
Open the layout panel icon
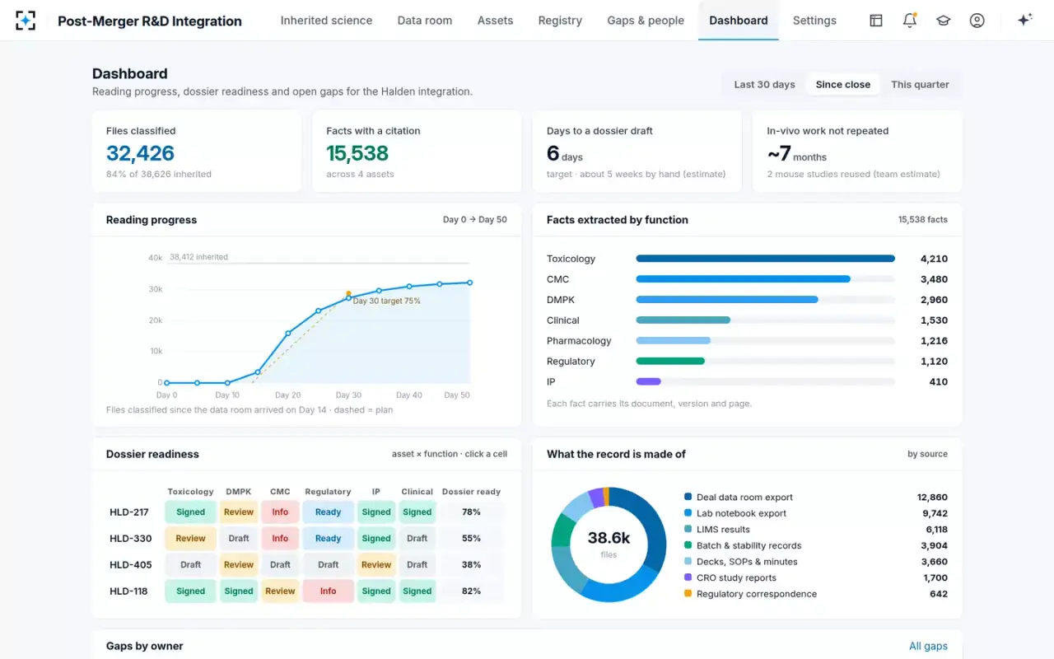click(x=876, y=21)
